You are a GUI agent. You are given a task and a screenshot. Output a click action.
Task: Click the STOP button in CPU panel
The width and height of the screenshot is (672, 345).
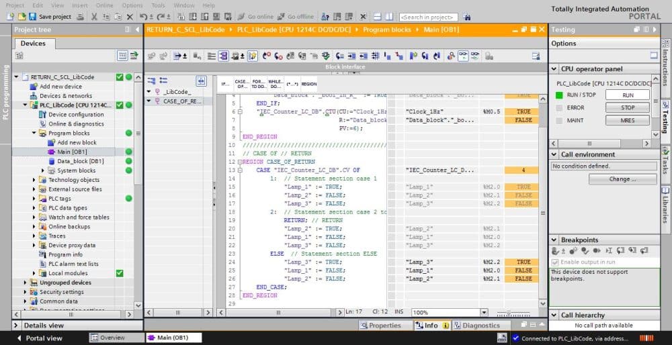tap(628, 108)
